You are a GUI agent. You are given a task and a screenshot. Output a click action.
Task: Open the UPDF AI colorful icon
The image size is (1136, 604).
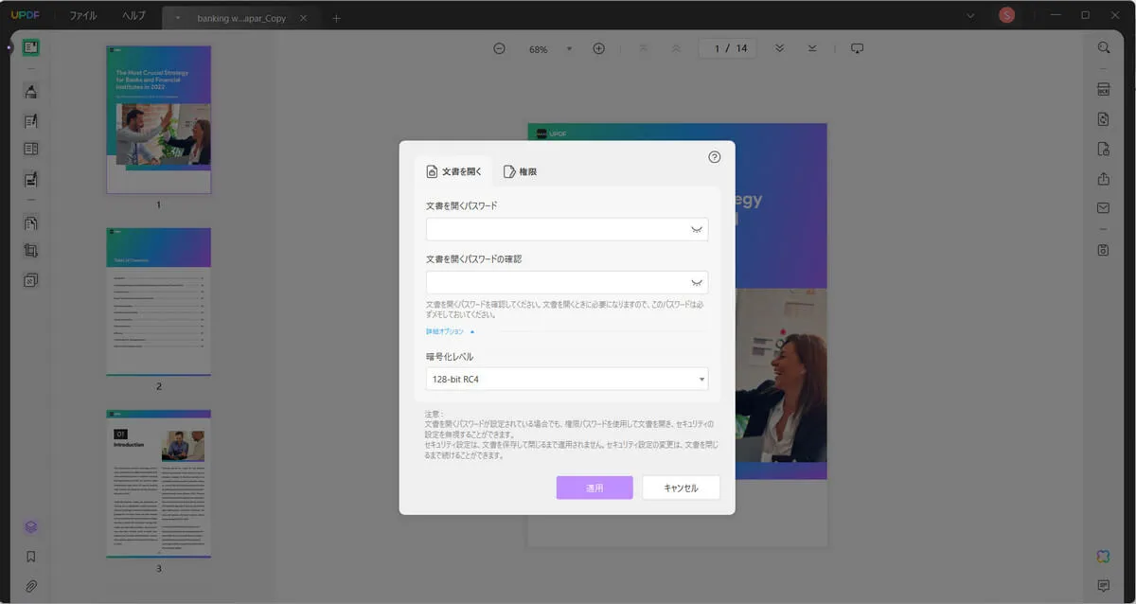coord(1103,556)
